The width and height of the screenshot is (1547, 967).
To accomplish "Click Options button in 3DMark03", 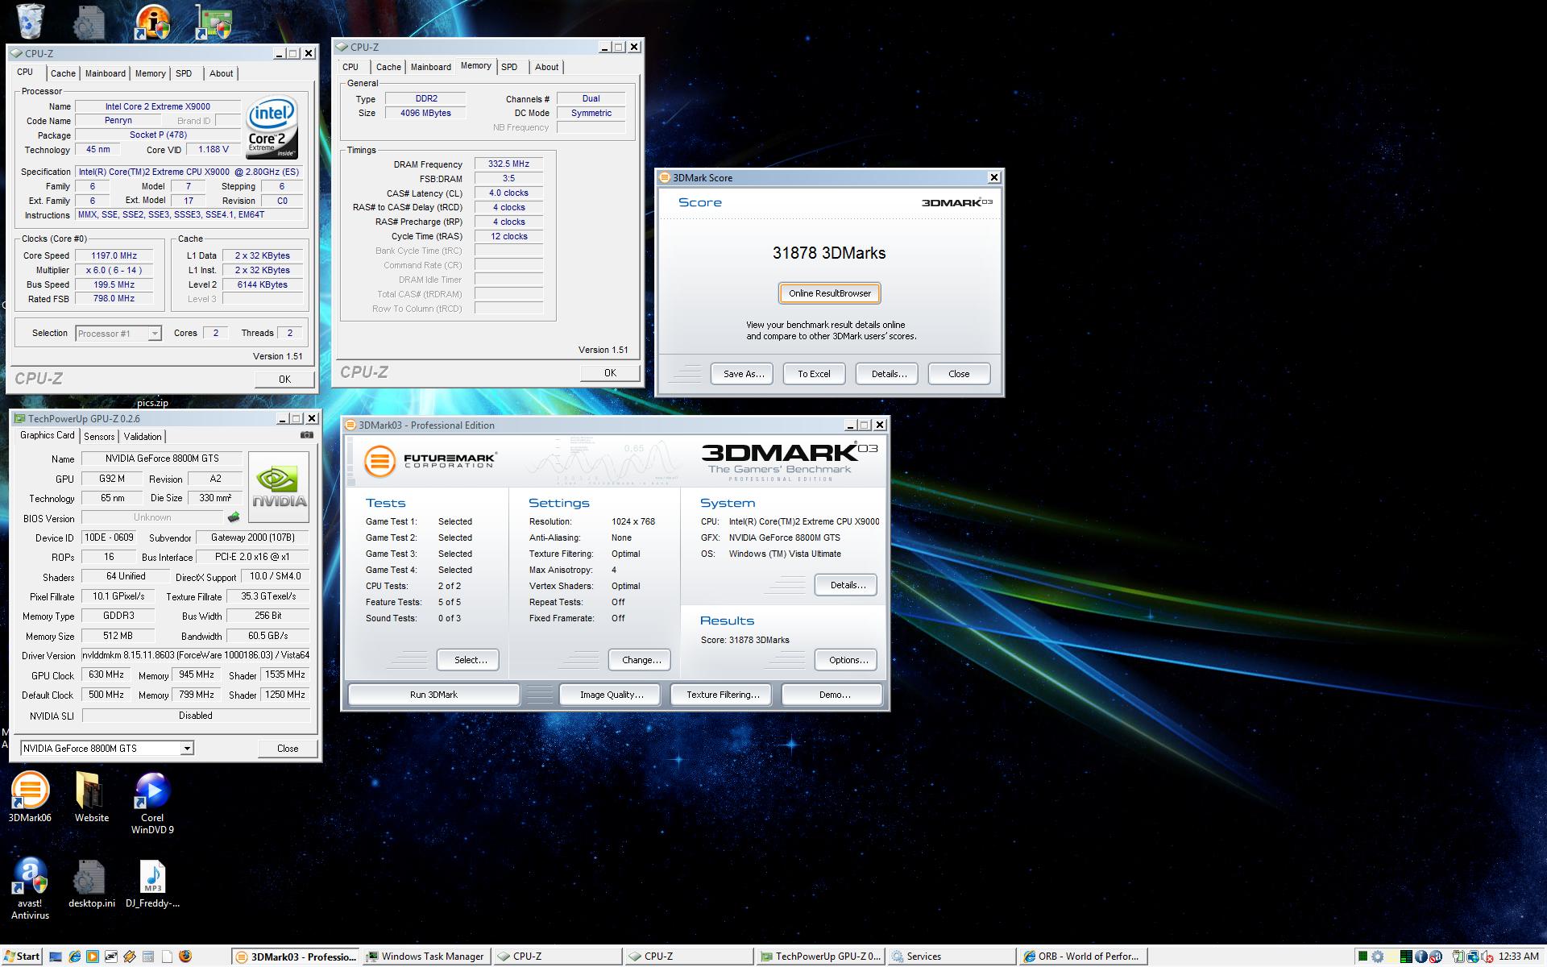I will coord(846,660).
